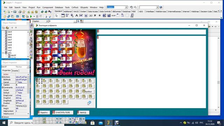Click the Pause program toolbar icon
This screenshot has width=224, height=126.
(x=37, y=16)
